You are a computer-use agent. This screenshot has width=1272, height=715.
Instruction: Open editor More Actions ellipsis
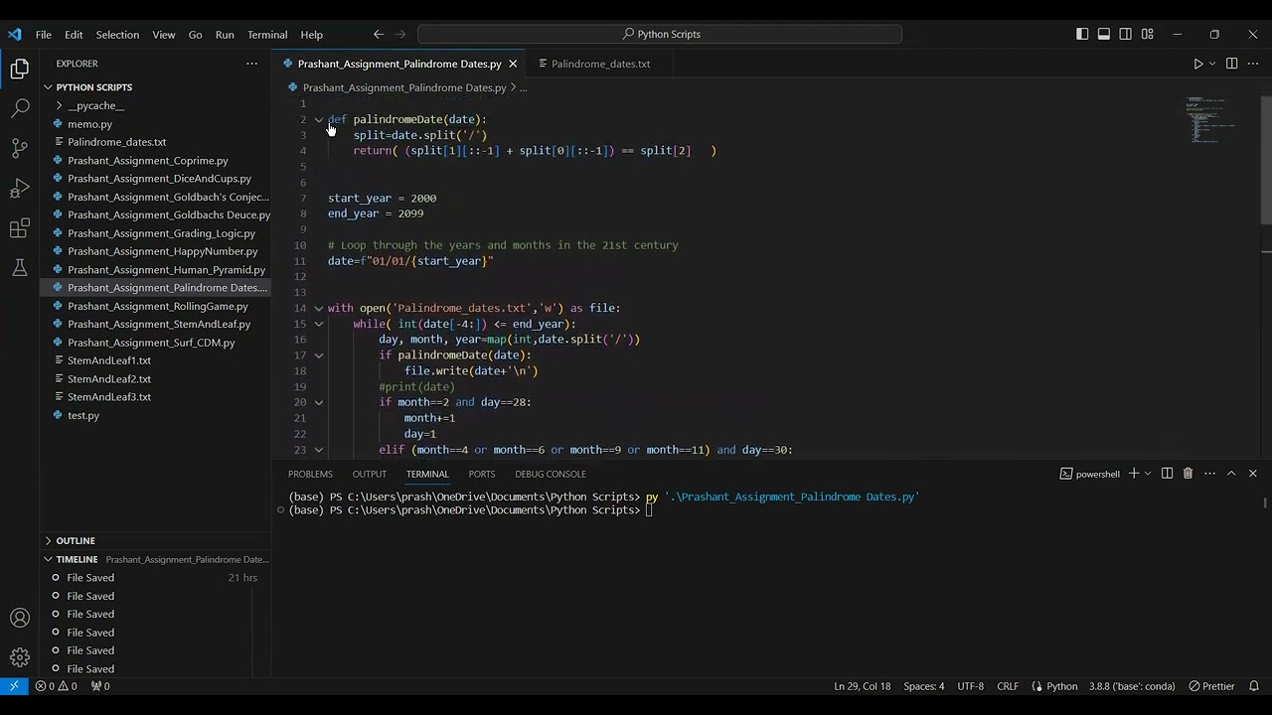pos(1253,64)
